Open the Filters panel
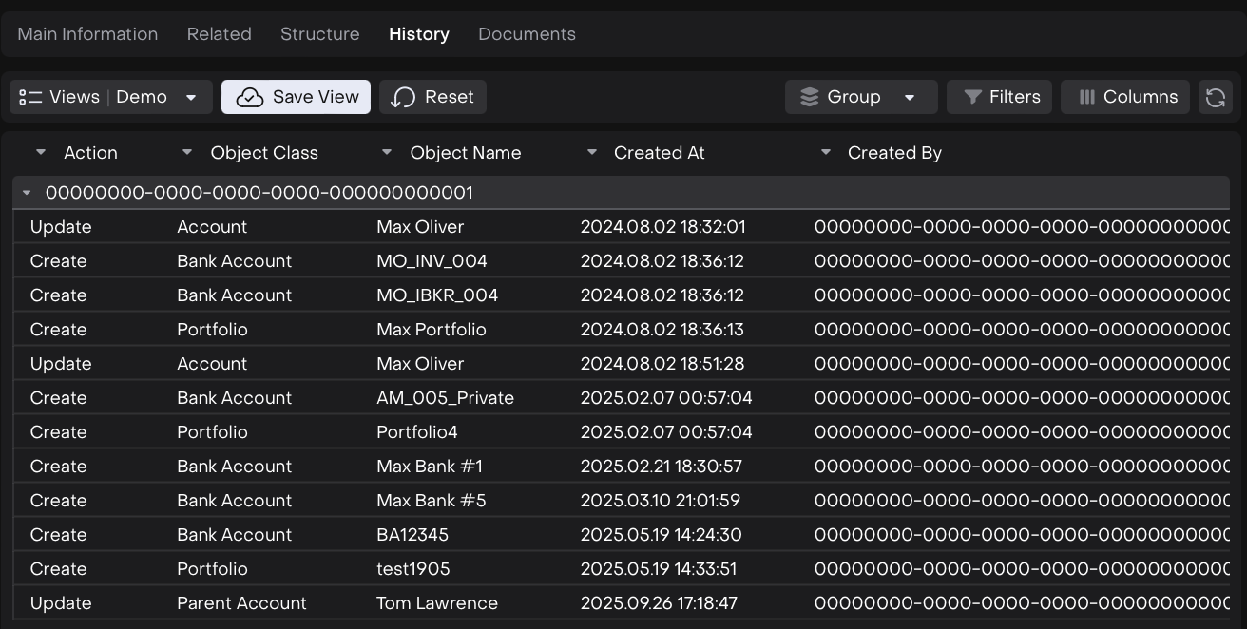 [999, 97]
